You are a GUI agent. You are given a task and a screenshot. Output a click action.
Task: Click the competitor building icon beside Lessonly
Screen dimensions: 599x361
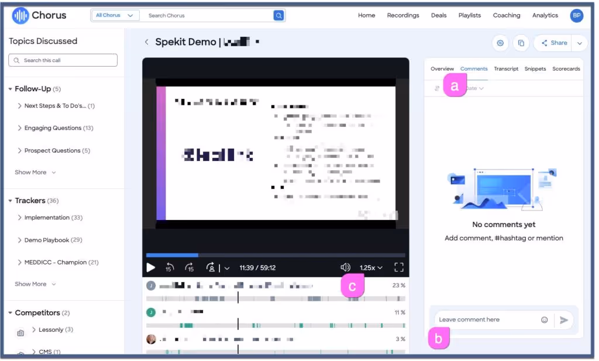click(20, 334)
